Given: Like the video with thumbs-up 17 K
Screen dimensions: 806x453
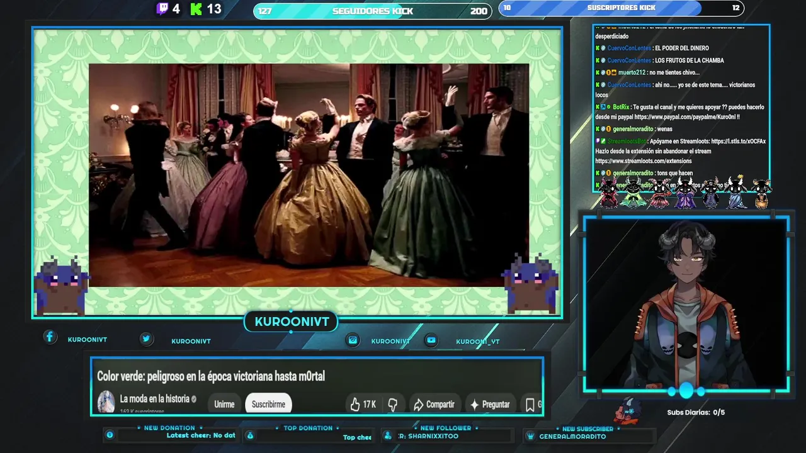Looking at the screenshot, I should click(363, 404).
